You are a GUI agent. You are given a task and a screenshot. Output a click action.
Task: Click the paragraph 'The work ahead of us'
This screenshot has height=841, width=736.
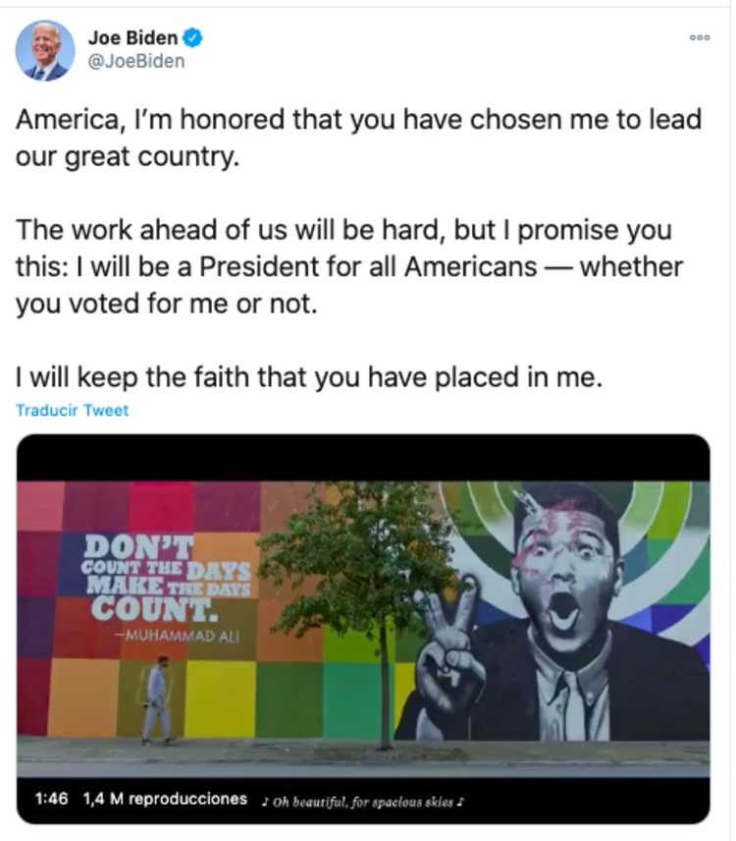click(x=348, y=267)
